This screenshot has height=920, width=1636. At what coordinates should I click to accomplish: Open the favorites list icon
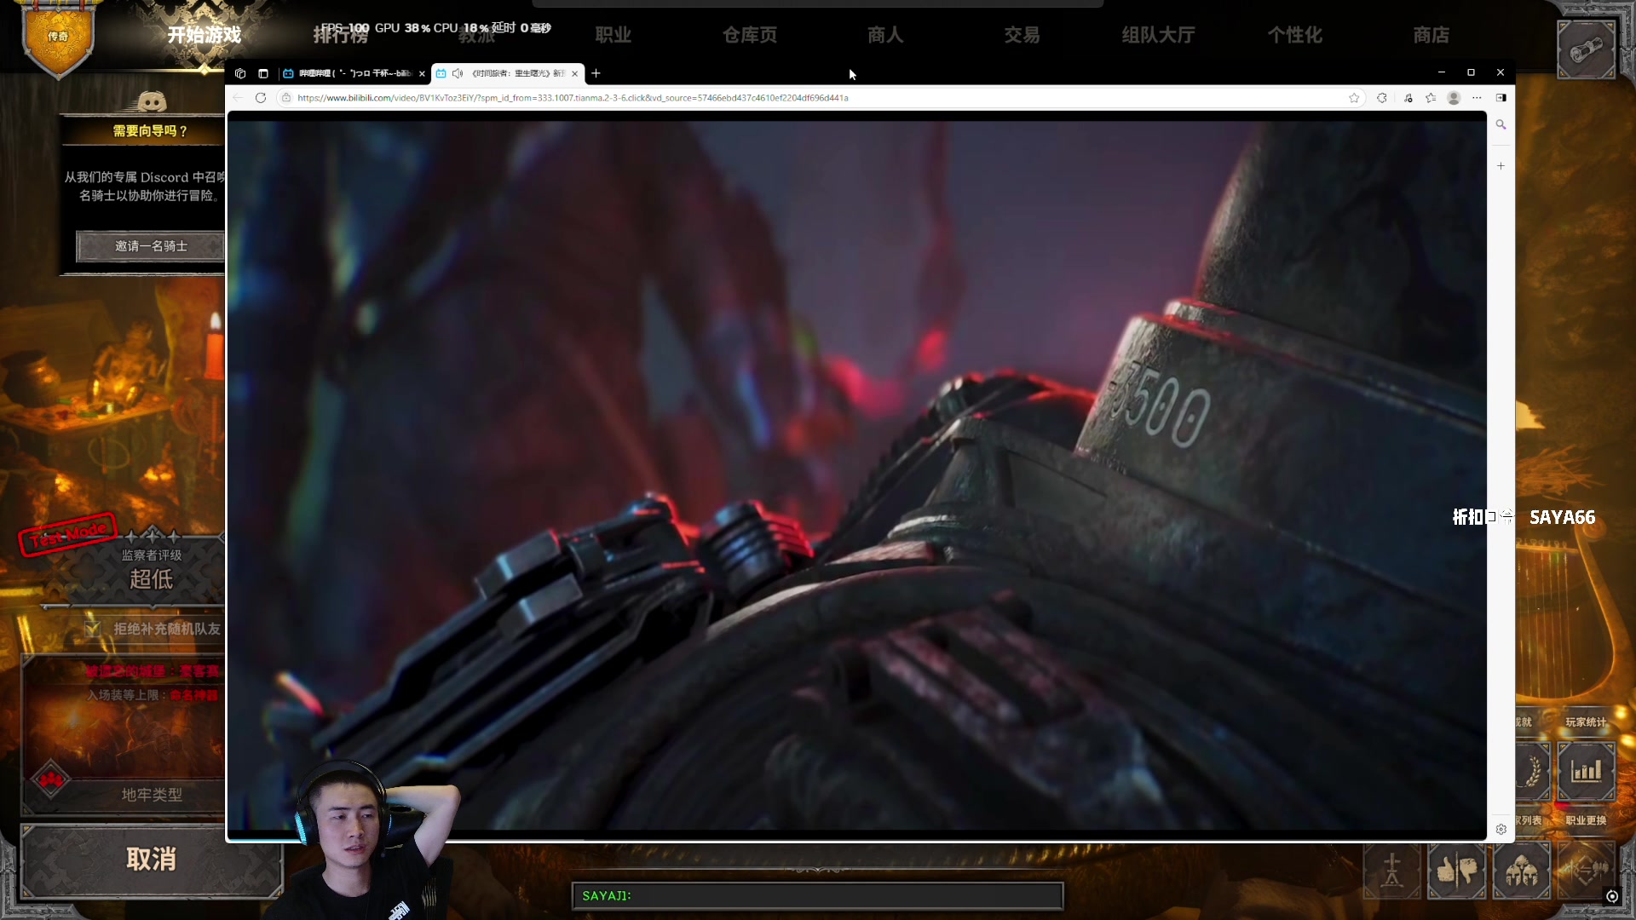pyautogui.click(x=1431, y=98)
